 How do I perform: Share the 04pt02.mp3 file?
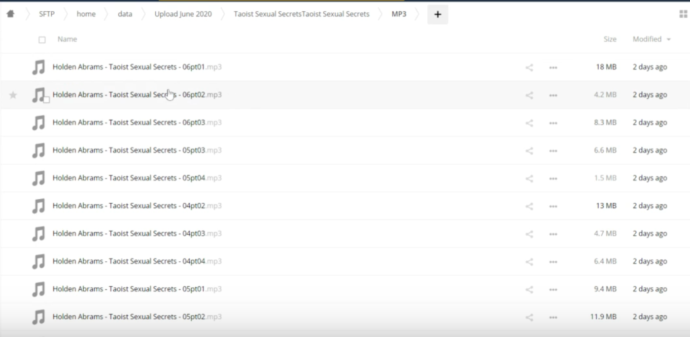529,206
